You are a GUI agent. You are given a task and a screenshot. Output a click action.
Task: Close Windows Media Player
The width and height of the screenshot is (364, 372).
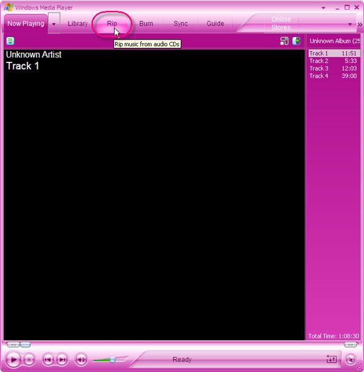click(357, 7)
